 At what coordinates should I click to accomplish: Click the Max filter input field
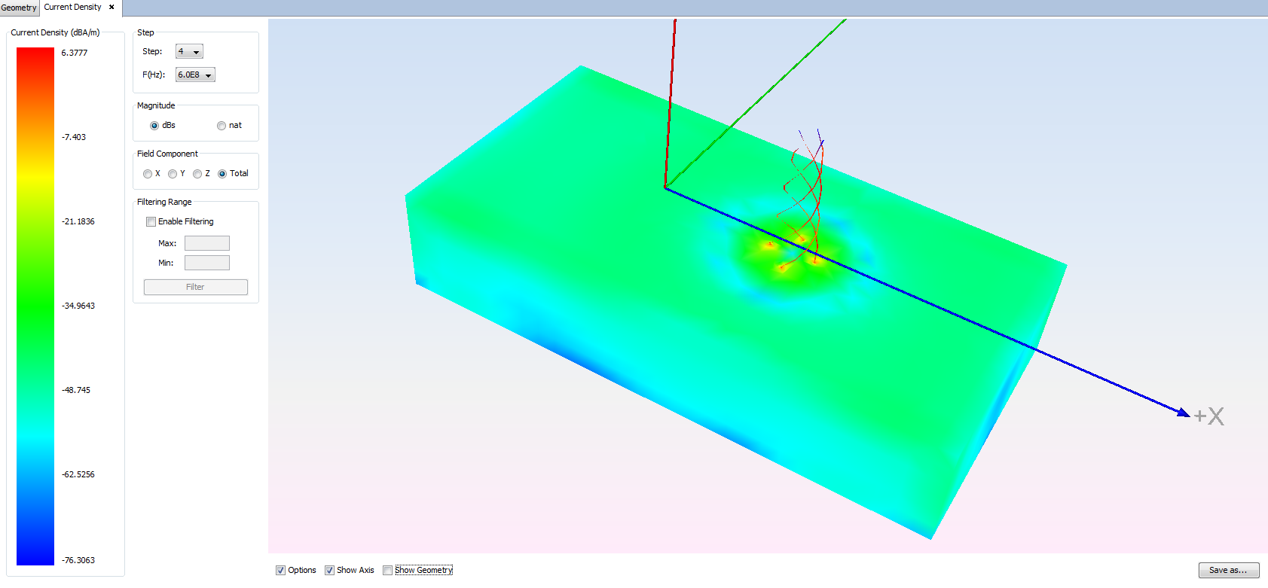(207, 243)
